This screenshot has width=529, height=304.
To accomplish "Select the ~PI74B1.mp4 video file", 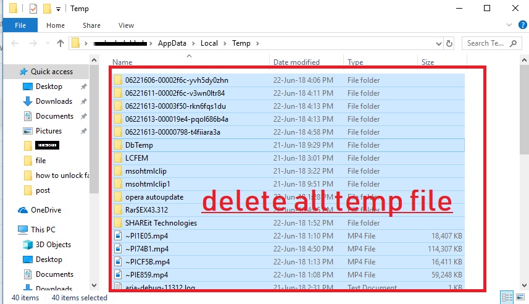I will click(146, 249).
